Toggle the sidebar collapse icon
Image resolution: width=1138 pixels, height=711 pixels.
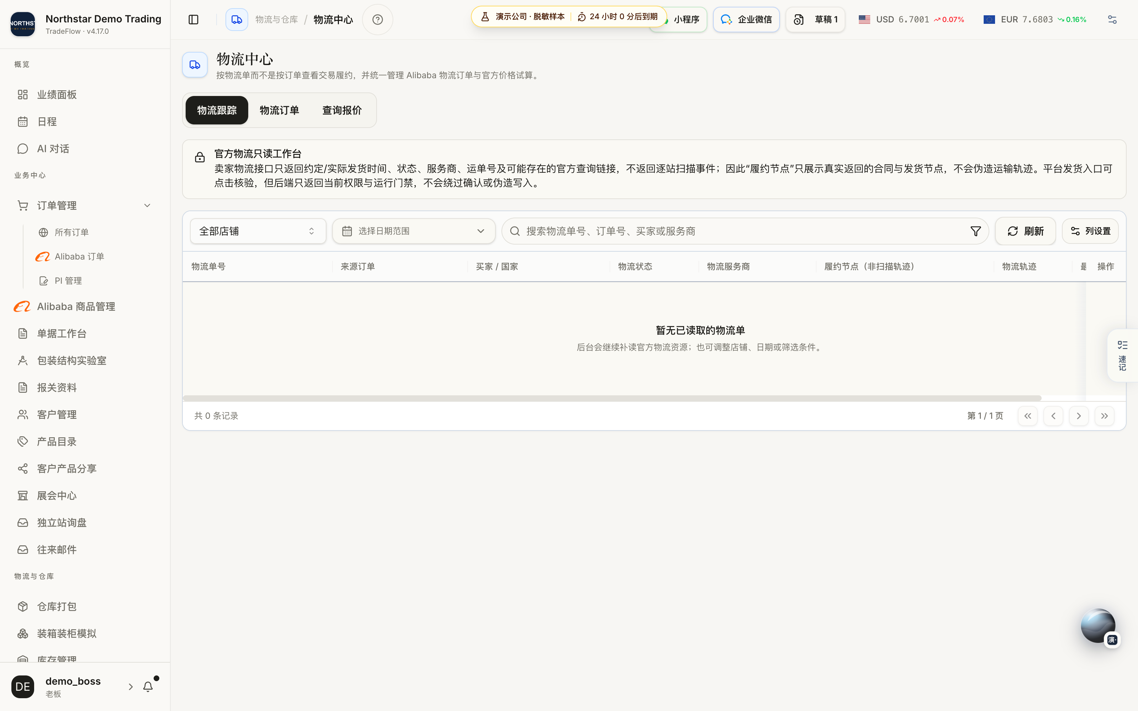pos(193,19)
